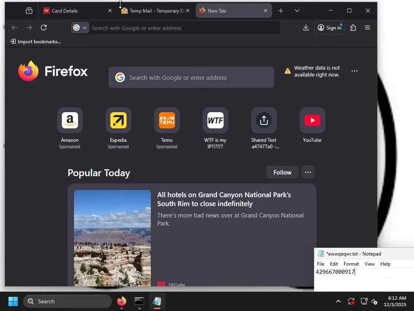The width and height of the screenshot is (414, 311).
Task: Click the Notepad text 429667000917
Action: 335,272
